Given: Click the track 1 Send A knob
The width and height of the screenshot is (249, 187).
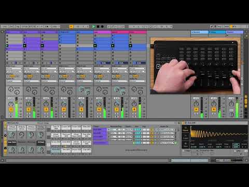Looking at the screenshot, I should tap(11, 89).
